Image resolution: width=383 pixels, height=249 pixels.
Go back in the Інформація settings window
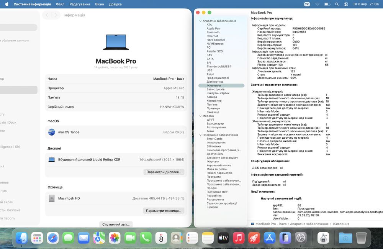tap(47, 15)
